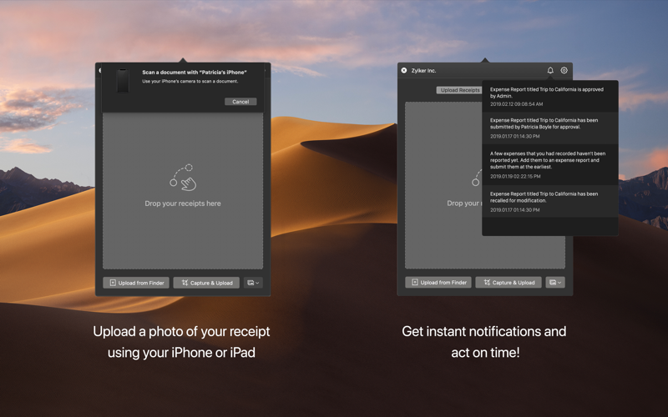The height and width of the screenshot is (417, 668).
Task: Cancel the iPhone document scan
Action: (x=240, y=101)
